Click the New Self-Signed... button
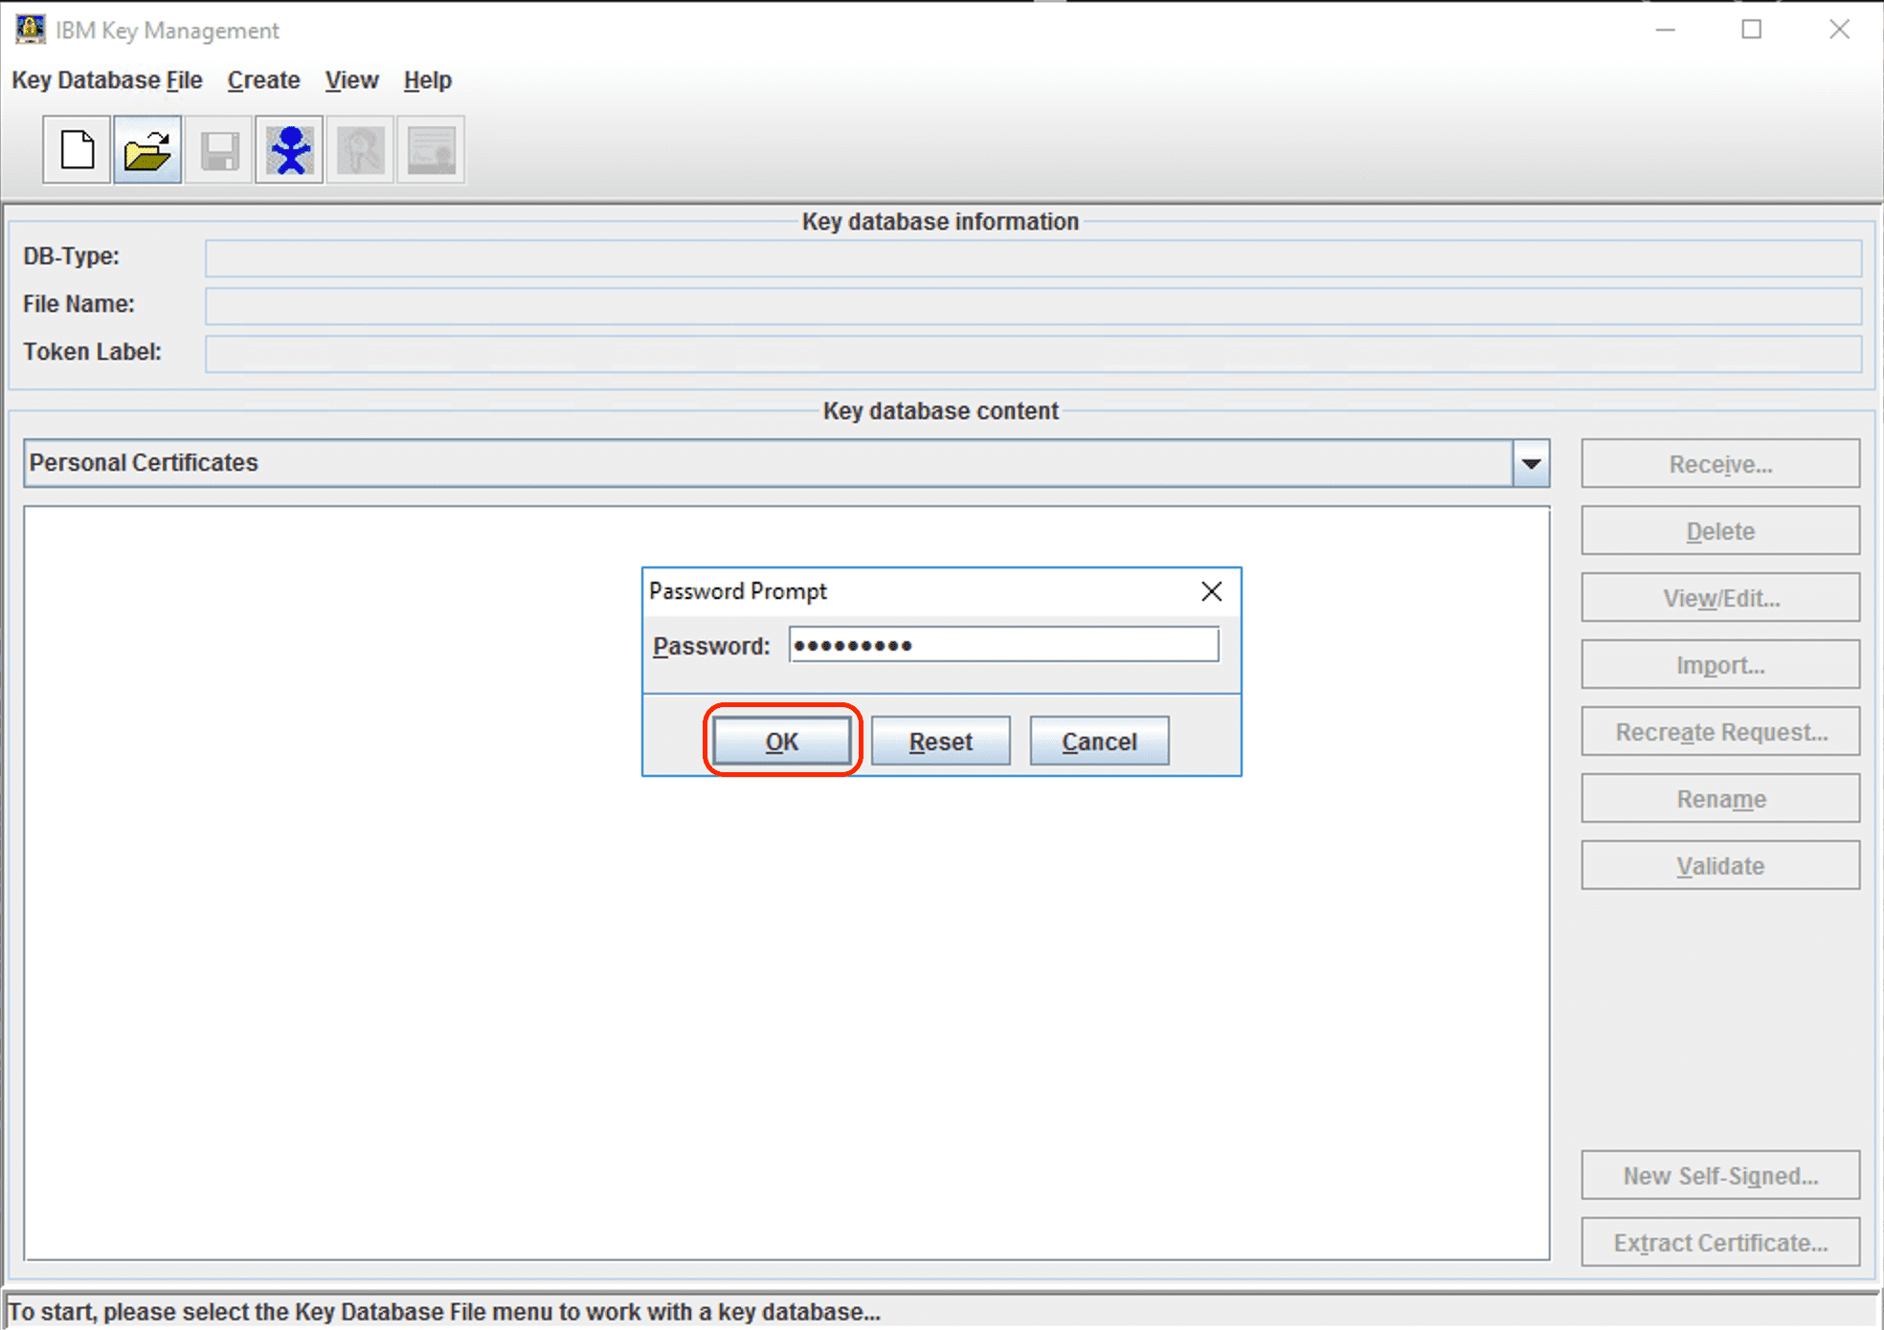This screenshot has height=1330, width=1884. point(1720,1176)
